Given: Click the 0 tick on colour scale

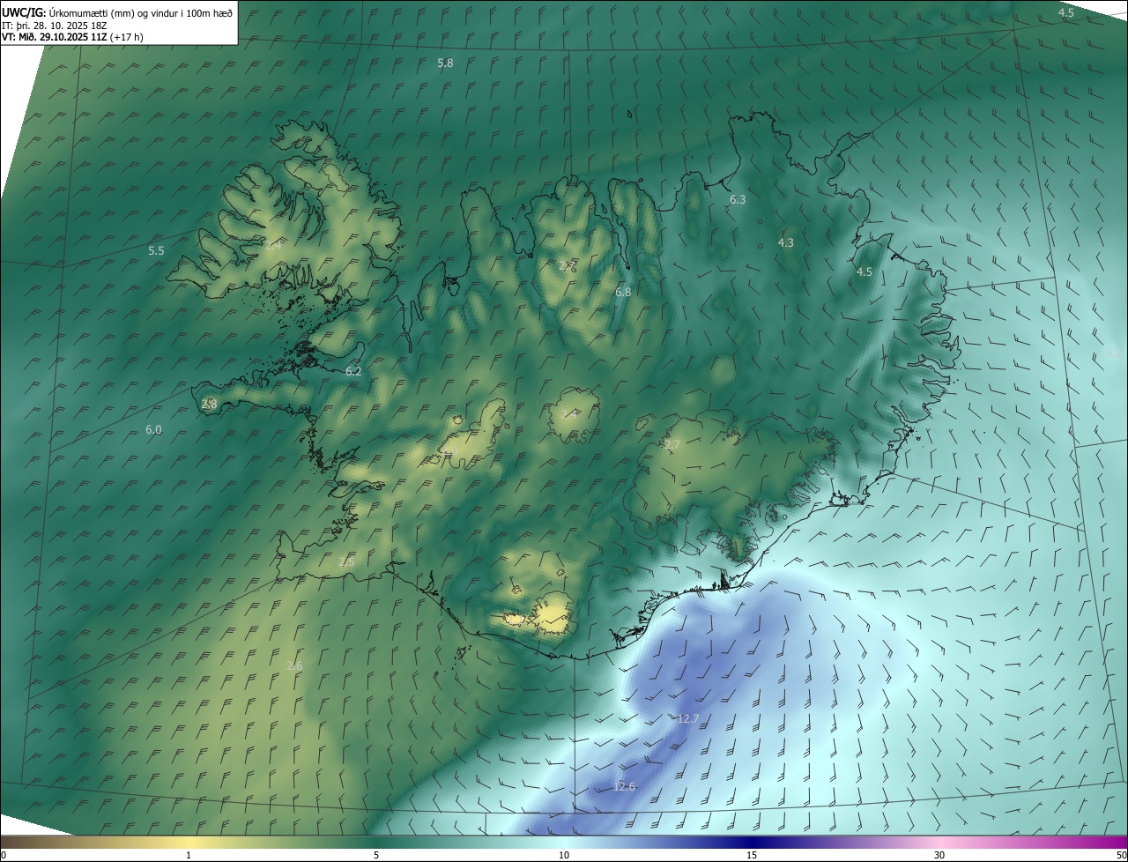Looking at the screenshot, I should click(x=4, y=855).
